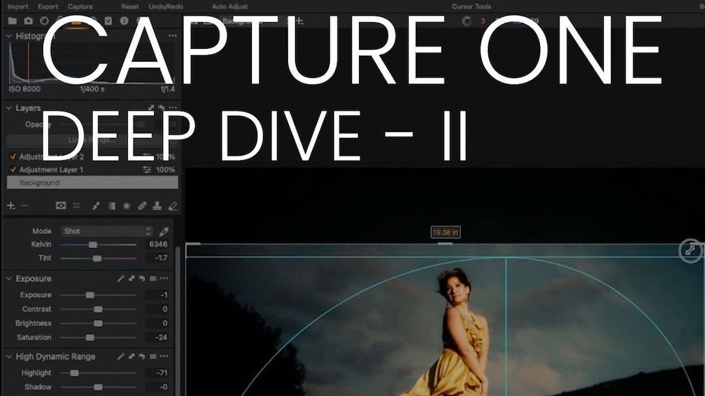Reset High Dynamic Range with undo icon

pyautogui.click(x=142, y=356)
